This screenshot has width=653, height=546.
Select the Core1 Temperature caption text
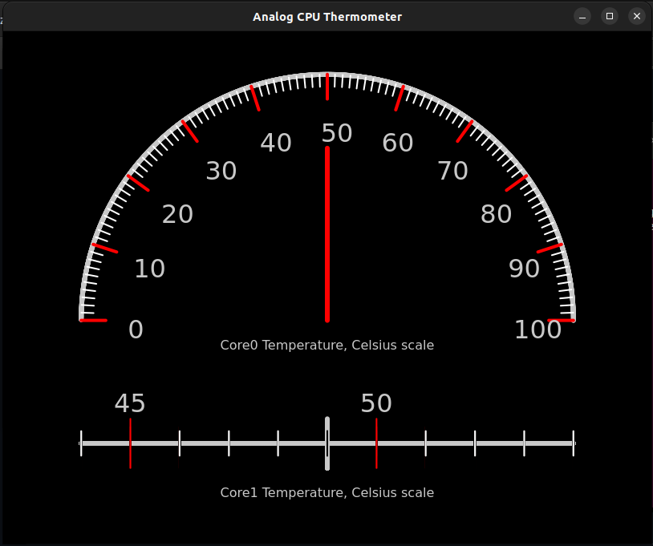pyautogui.click(x=326, y=492)
